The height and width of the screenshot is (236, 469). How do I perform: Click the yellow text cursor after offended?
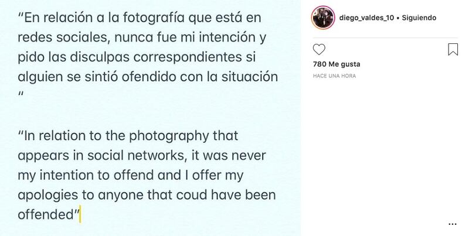(x=80, y=214)
